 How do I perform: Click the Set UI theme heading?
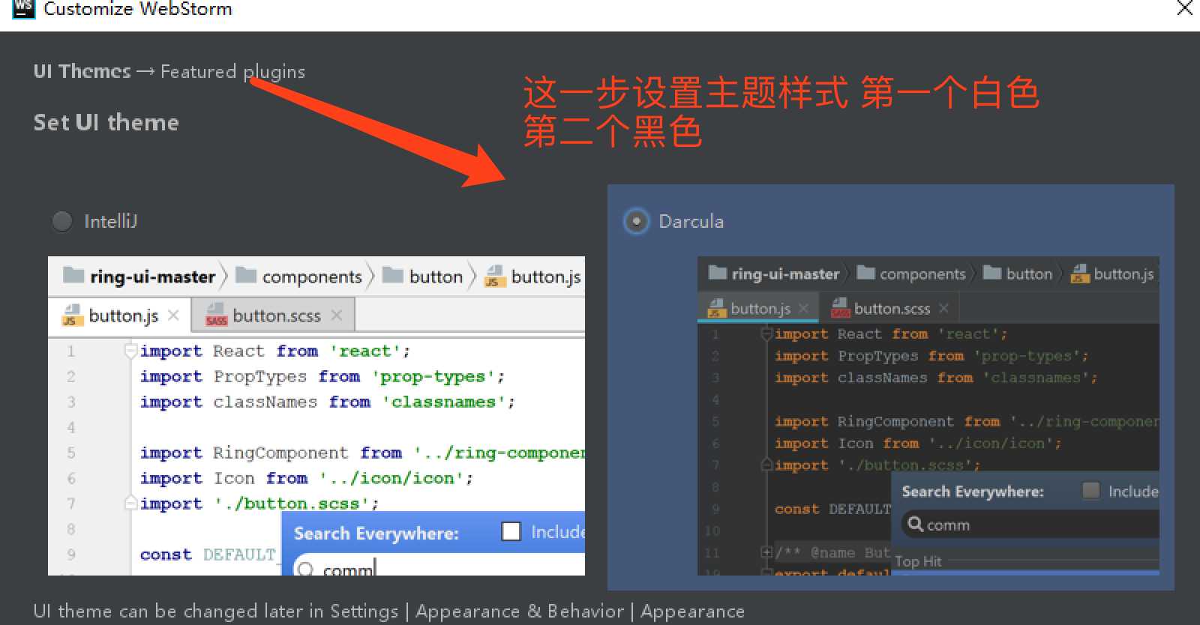[106, 122]
